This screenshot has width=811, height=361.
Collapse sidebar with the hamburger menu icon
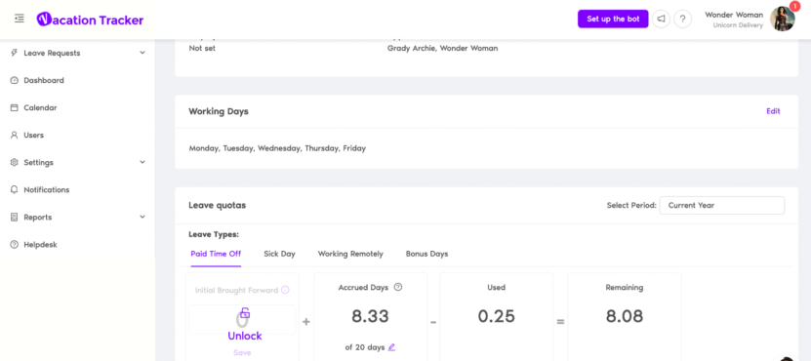20,19
